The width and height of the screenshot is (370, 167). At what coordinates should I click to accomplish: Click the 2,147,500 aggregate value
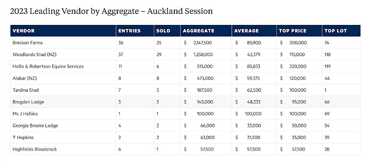(x=202, y=43)
